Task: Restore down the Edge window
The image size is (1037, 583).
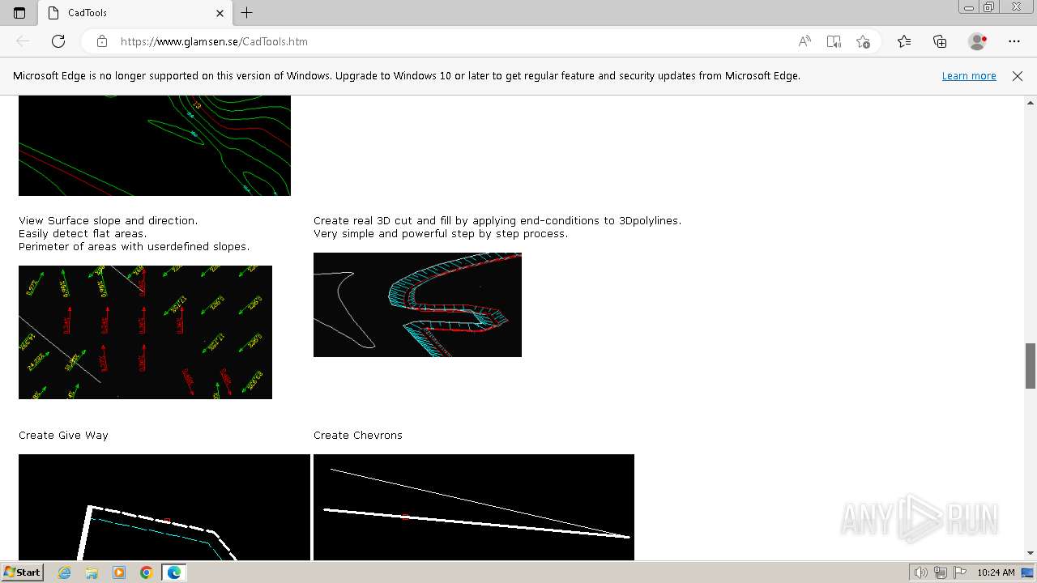Action: (989, 7)
